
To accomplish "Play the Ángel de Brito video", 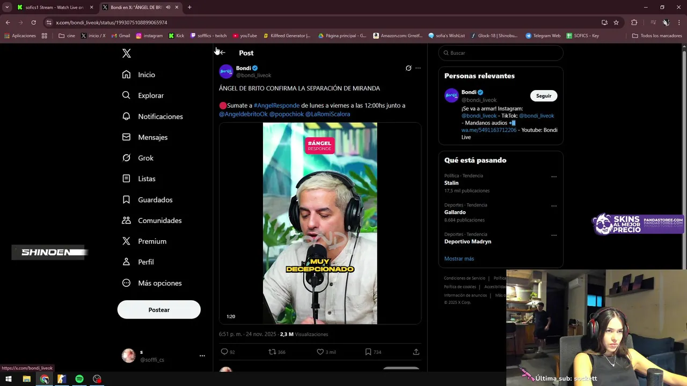I will [320, 224].
